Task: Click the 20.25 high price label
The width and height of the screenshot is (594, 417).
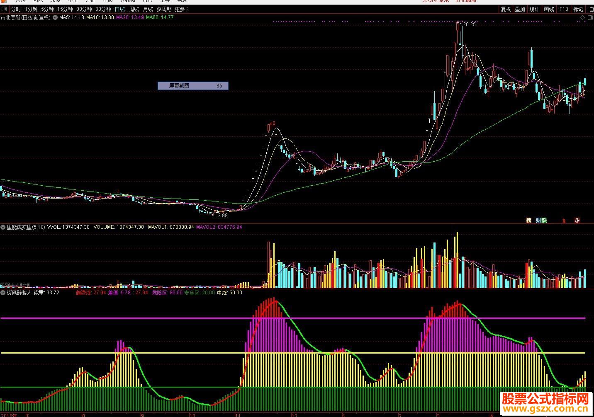Action: coord(469,24)
